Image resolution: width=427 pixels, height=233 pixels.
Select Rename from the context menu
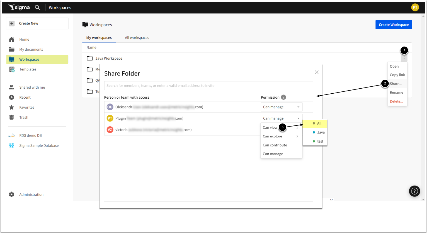point(397,93)
